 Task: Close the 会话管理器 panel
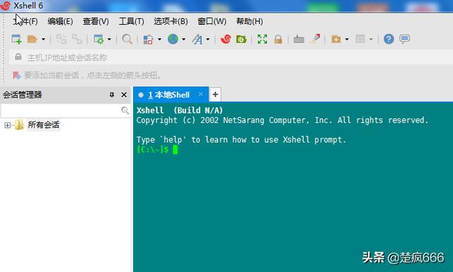point(124,95)
